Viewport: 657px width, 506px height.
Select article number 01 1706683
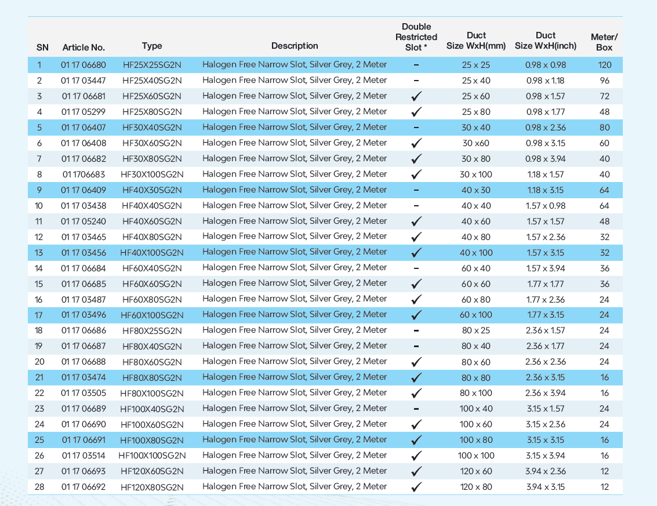[x=84, y=174]
